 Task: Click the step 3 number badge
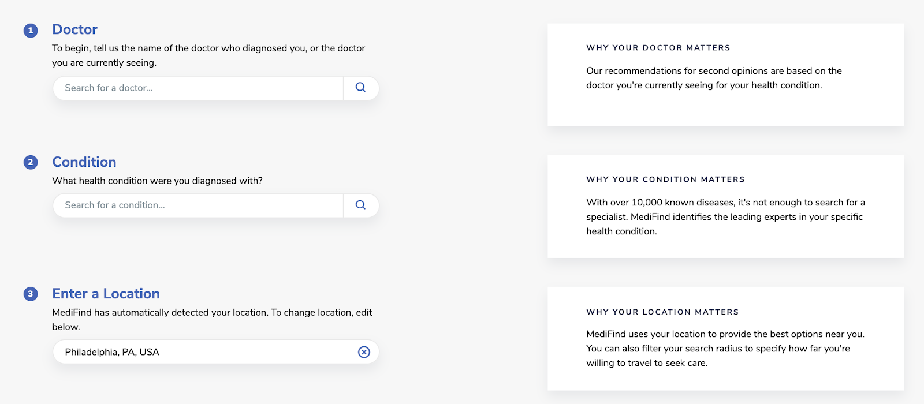(31, 294)
